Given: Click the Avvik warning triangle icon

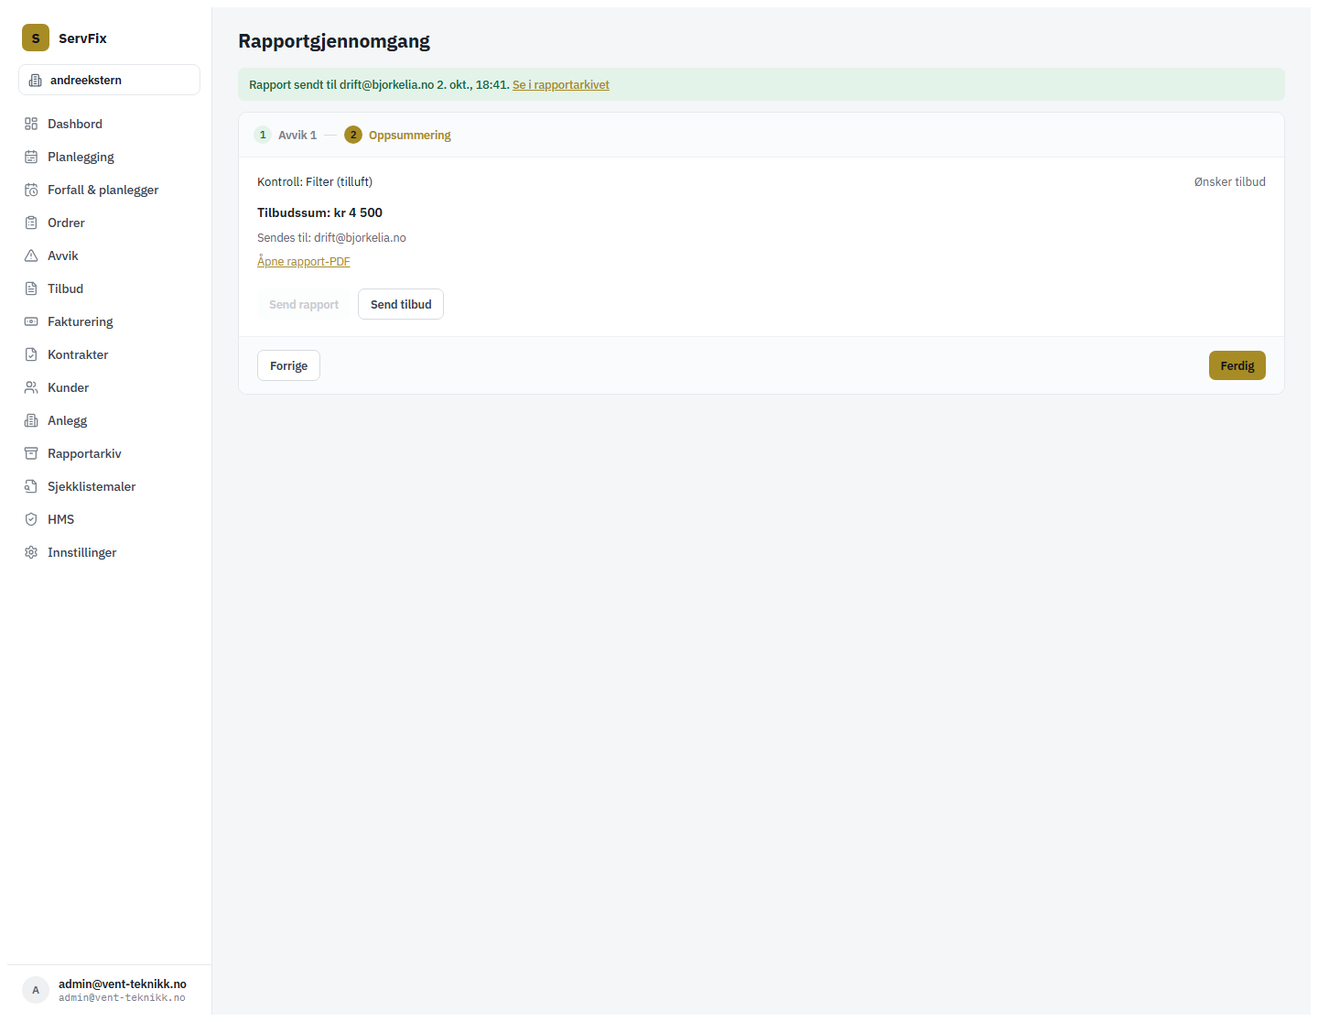Looking at the screenshot, I should click(x=31, y=255).
